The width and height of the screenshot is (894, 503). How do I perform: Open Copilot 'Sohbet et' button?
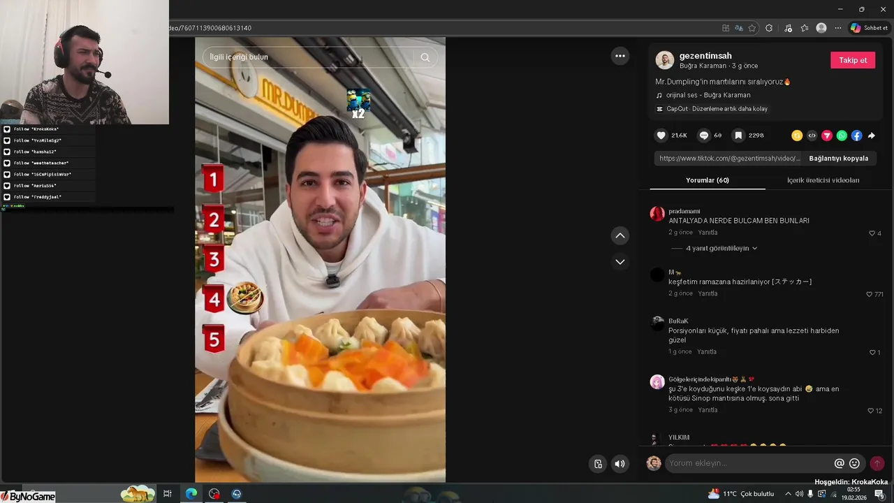point(869,28)
